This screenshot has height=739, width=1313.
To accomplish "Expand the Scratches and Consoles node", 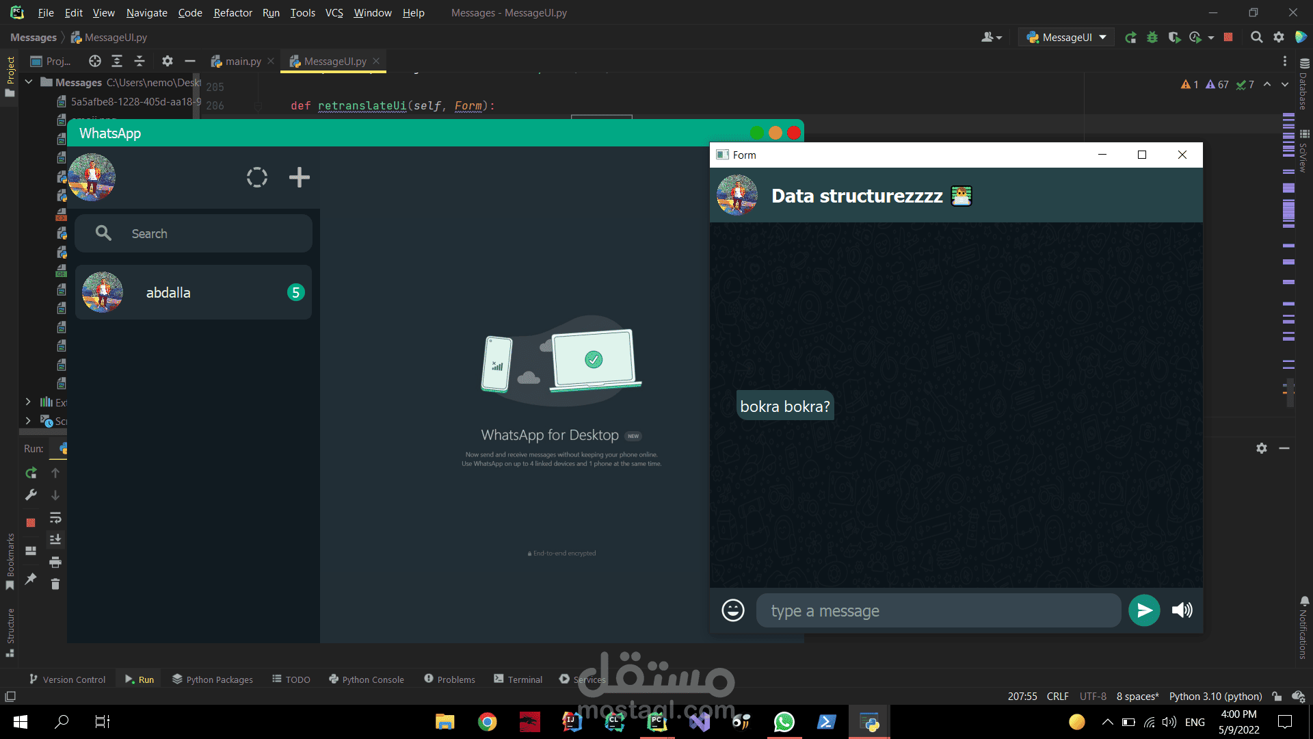I will (28, 421).
